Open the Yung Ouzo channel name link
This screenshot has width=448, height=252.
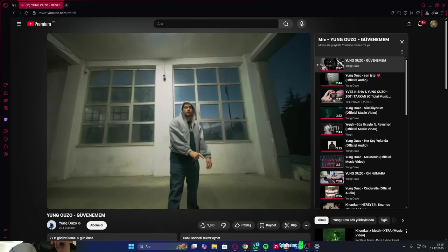pyautogui.click(x=68, y=223)
